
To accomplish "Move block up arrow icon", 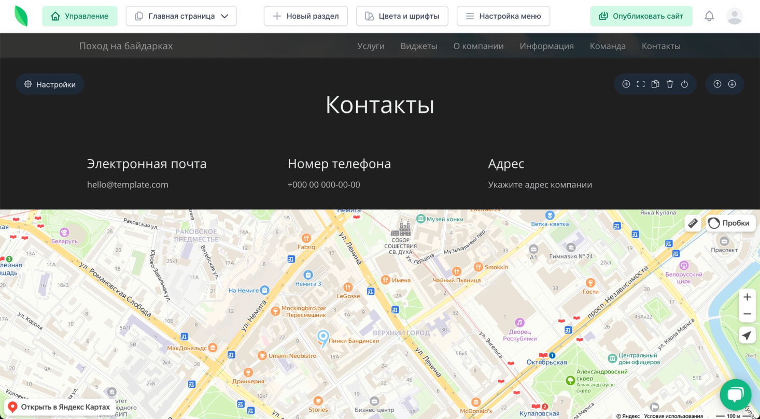I will (x=717, y=84).
